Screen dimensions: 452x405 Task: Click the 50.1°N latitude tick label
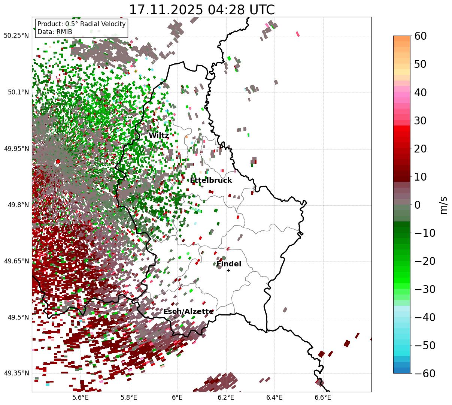tap(18, 92)
